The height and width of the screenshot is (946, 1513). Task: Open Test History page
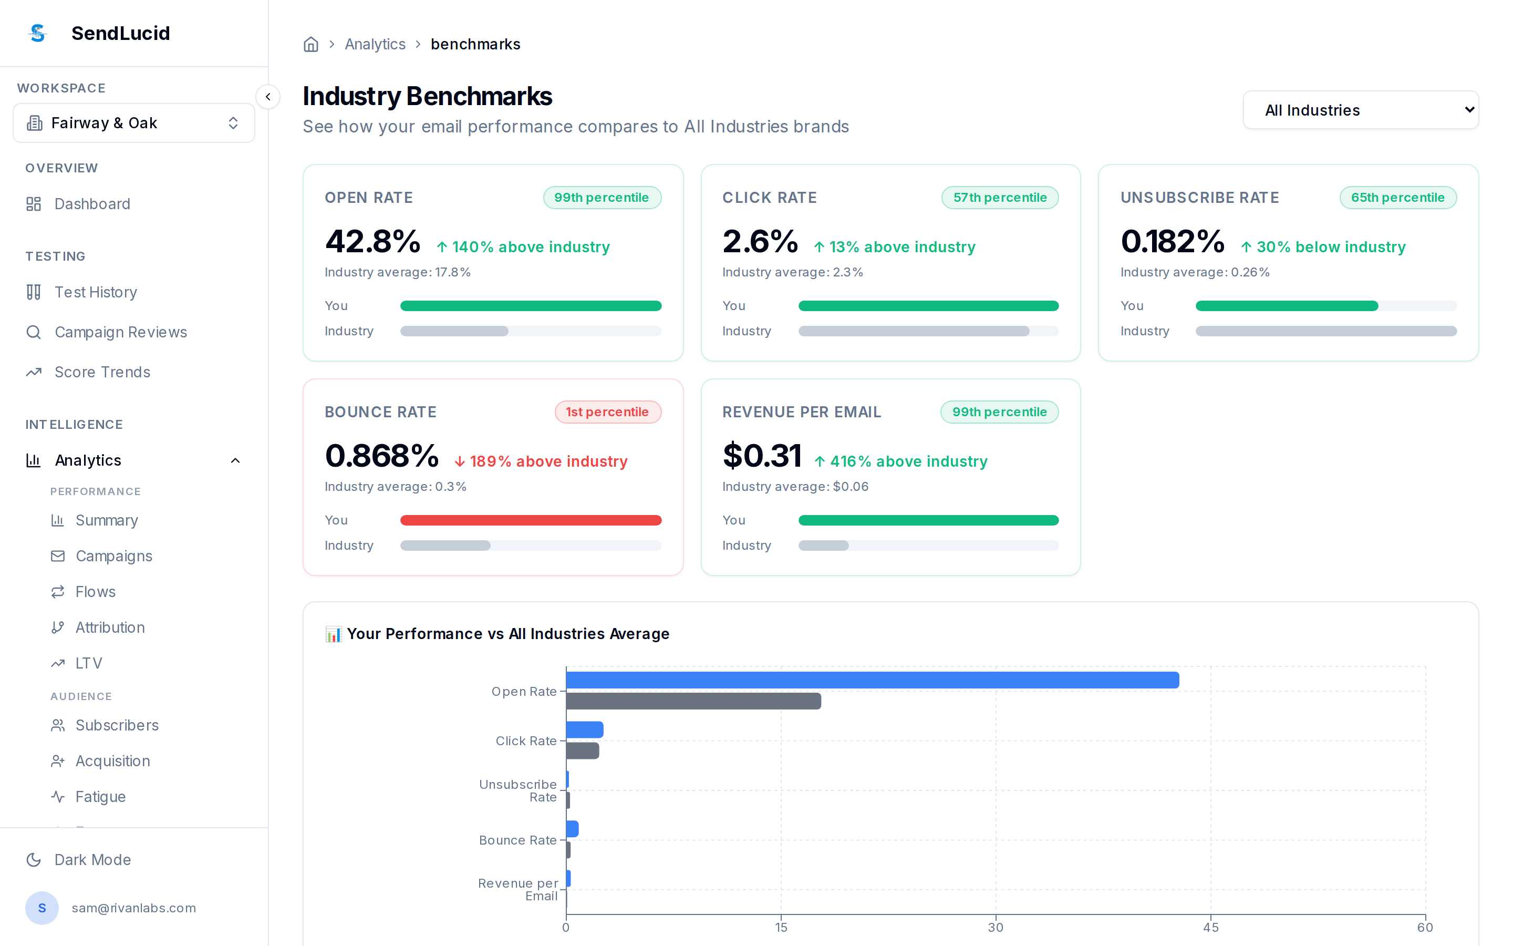click(x=134, y=292)
